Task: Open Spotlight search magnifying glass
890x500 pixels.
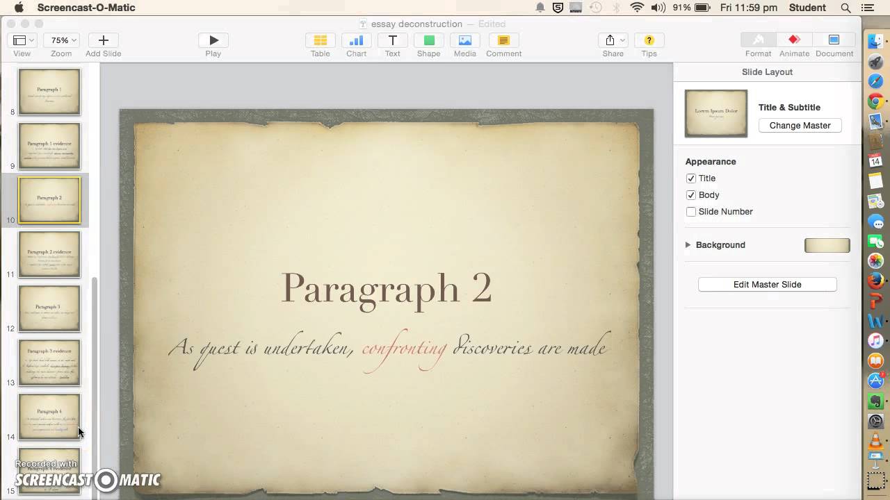Action: (x=845, y=8)
